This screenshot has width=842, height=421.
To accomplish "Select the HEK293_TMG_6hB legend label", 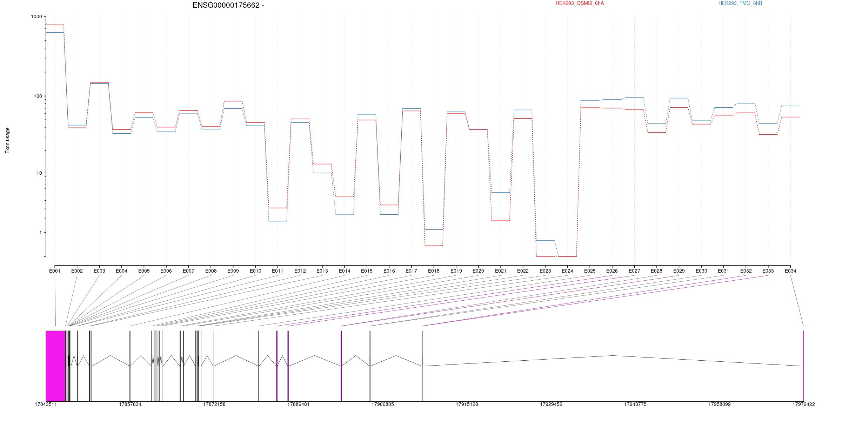I will pos(740,3).
